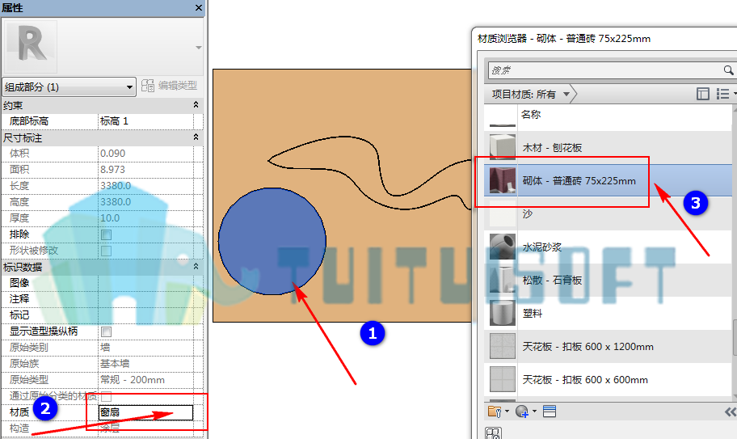Open the 组成部分 (1) filter dropdown

[x=69, y=87]
